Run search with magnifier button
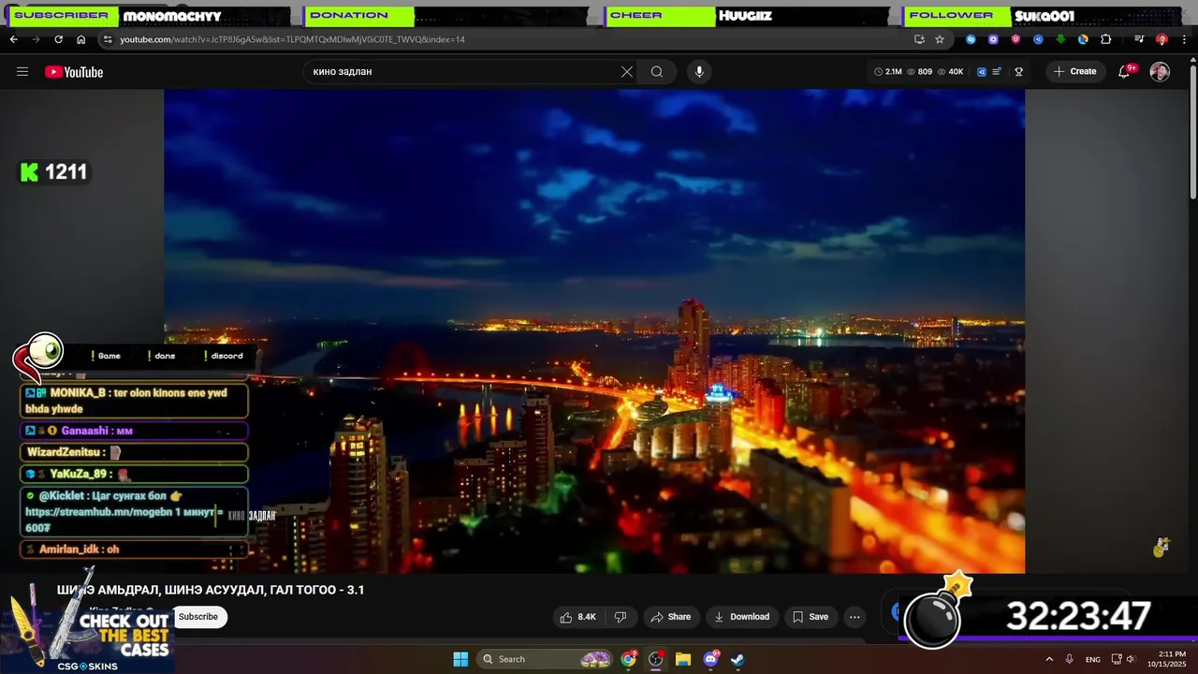Screen dimensions: 1198x674 pyautogui.click(x=657, y=72)
